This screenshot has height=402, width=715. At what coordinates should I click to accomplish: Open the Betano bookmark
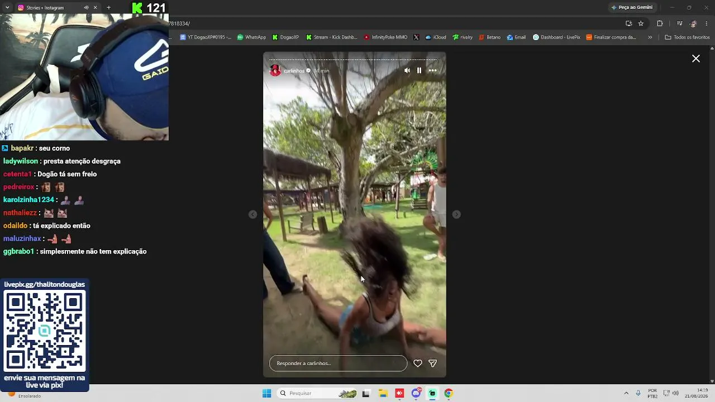489,37
